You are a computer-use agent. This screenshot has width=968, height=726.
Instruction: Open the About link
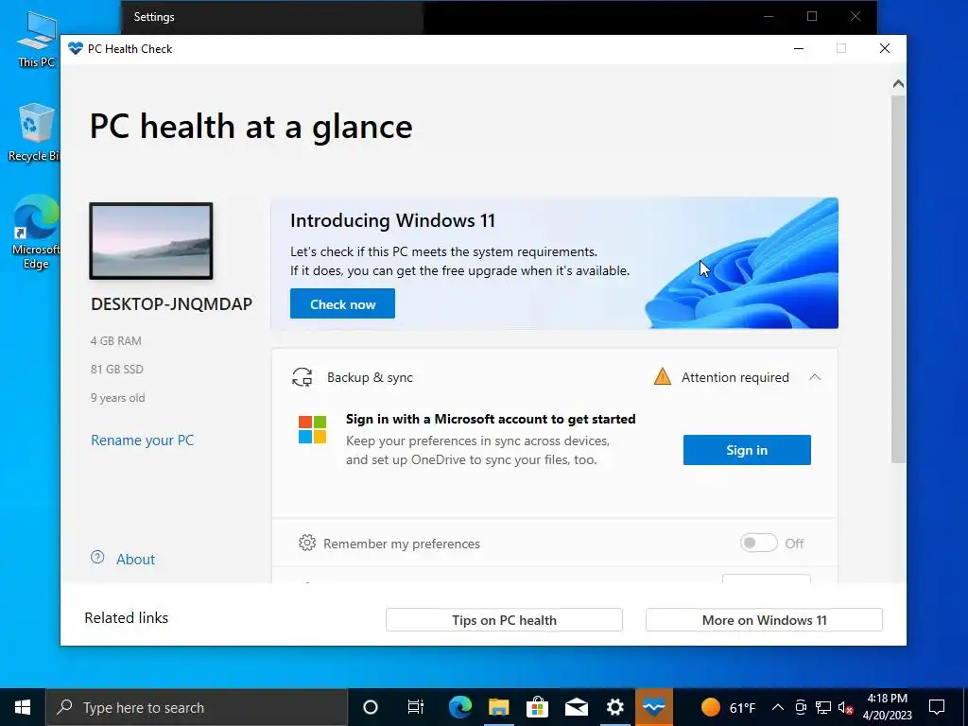[136, 560]
